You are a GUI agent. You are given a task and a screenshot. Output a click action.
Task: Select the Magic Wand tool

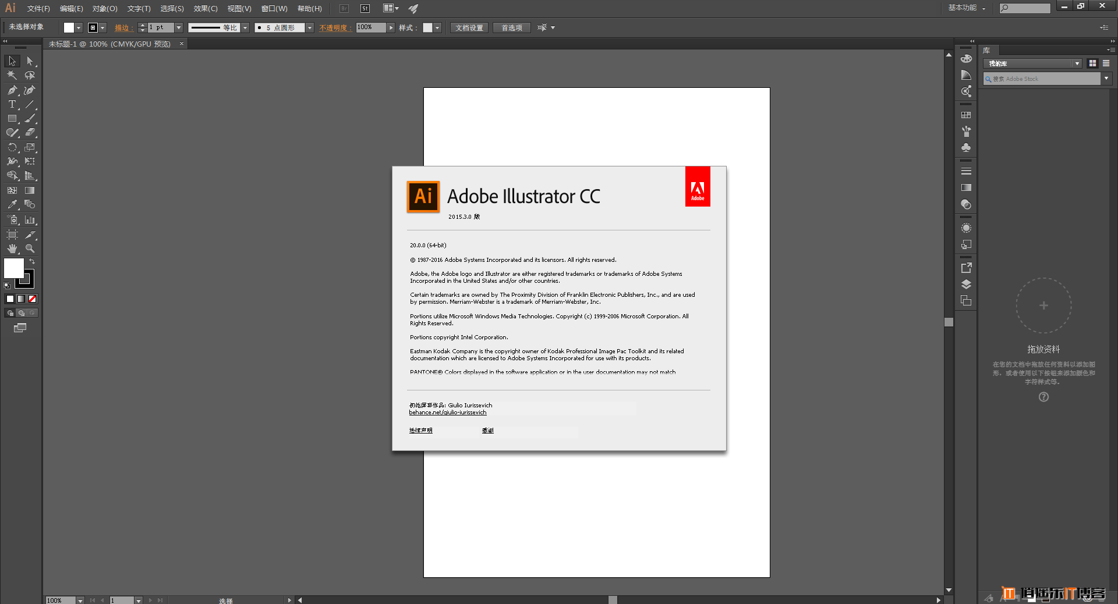[x=12, y=76]
